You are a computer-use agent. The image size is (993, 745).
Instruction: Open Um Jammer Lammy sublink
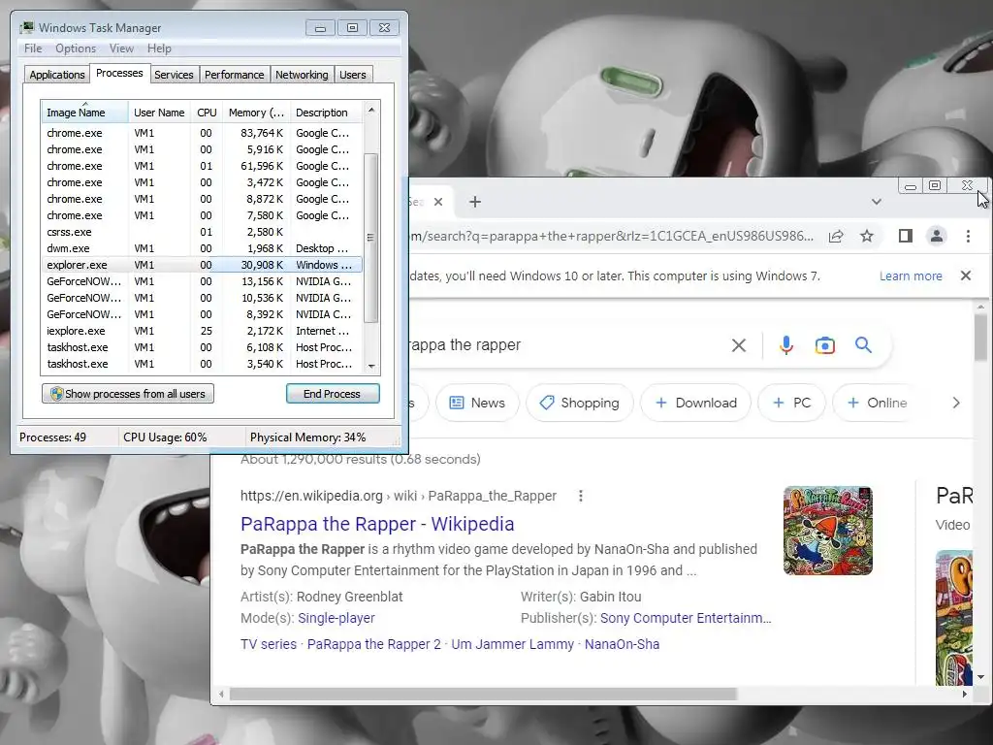[512, 644]
